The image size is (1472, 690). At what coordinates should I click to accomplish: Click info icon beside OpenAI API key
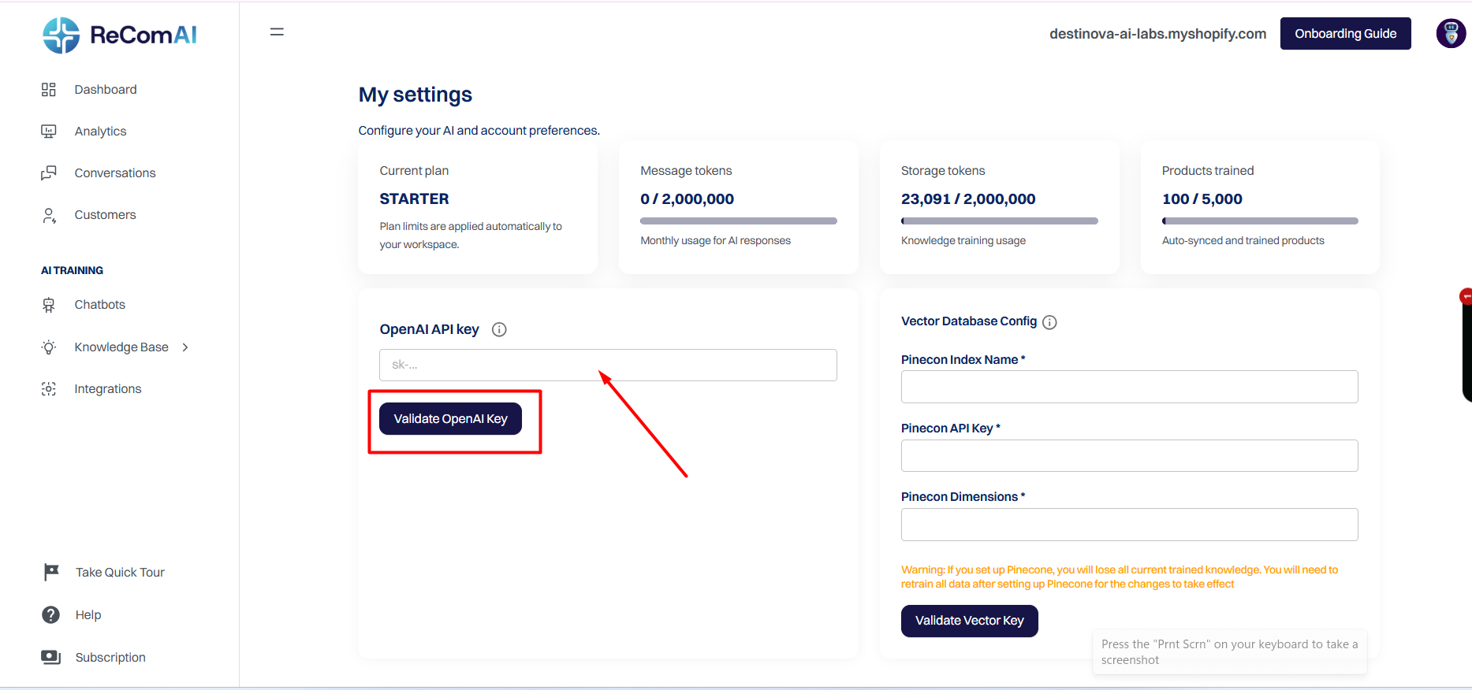pos(499,329)
